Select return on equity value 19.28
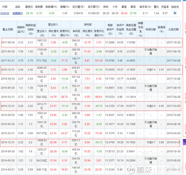Screen dimensions: 186x175 point(120,142)
